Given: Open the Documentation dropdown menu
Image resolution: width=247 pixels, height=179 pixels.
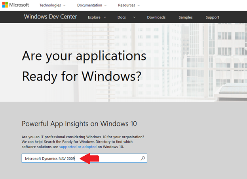Looking at the screenshot, I should point(92,6).
